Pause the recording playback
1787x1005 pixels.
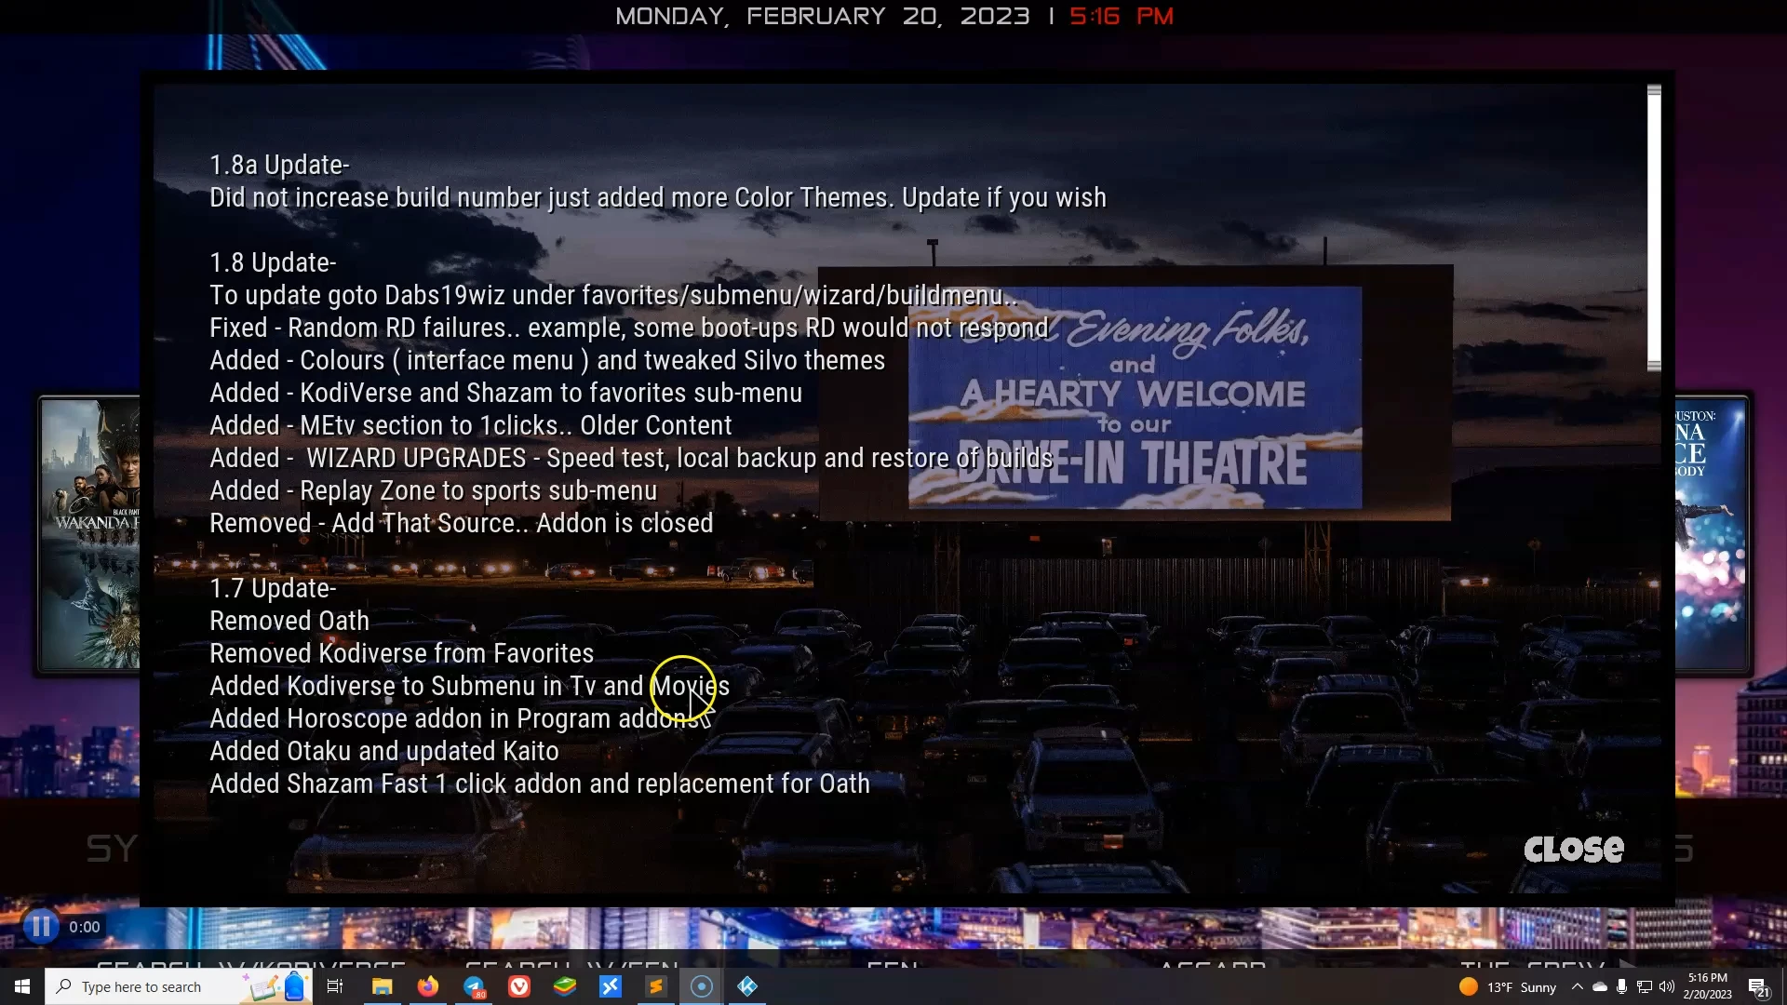[41, 927]
